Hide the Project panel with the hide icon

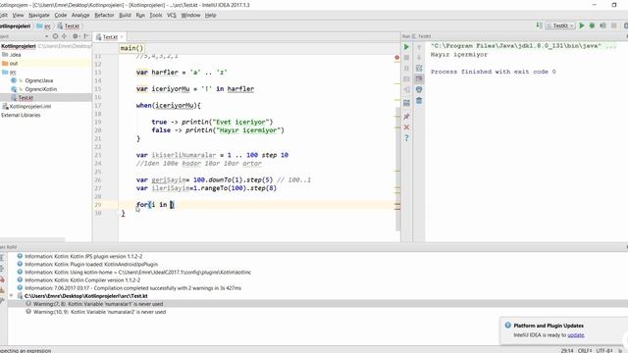click(86, 36)
